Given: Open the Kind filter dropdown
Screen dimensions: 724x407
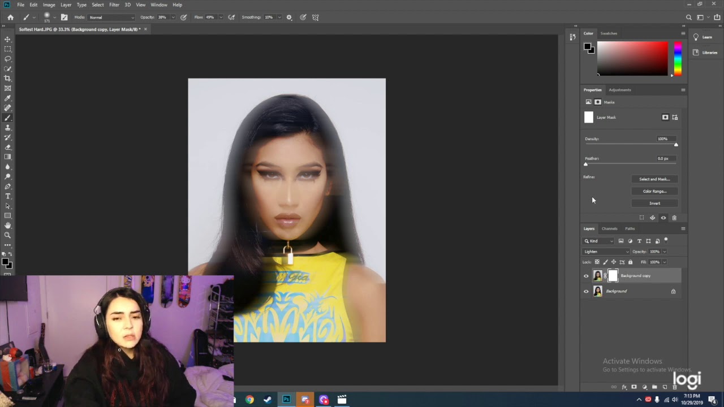Looking at the screenshot, I should point(599,241).
